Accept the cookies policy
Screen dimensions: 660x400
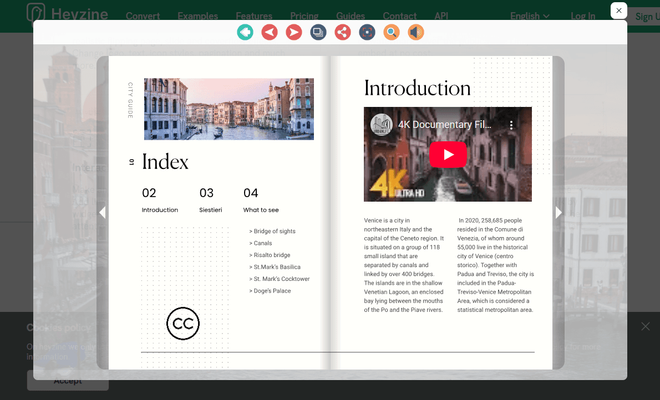[x=68, y=380]
